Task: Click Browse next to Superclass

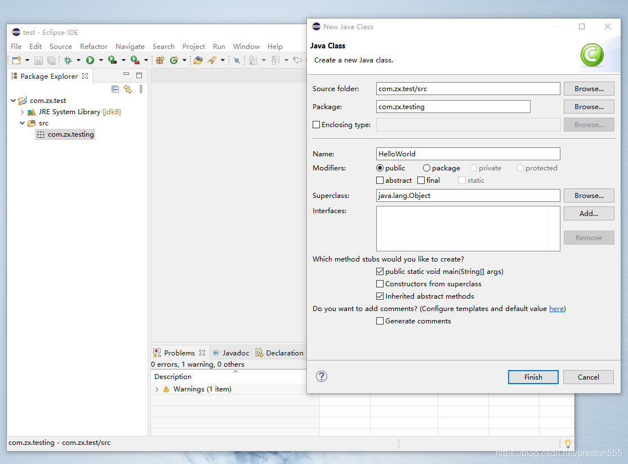Action: (x=589, y=196)
